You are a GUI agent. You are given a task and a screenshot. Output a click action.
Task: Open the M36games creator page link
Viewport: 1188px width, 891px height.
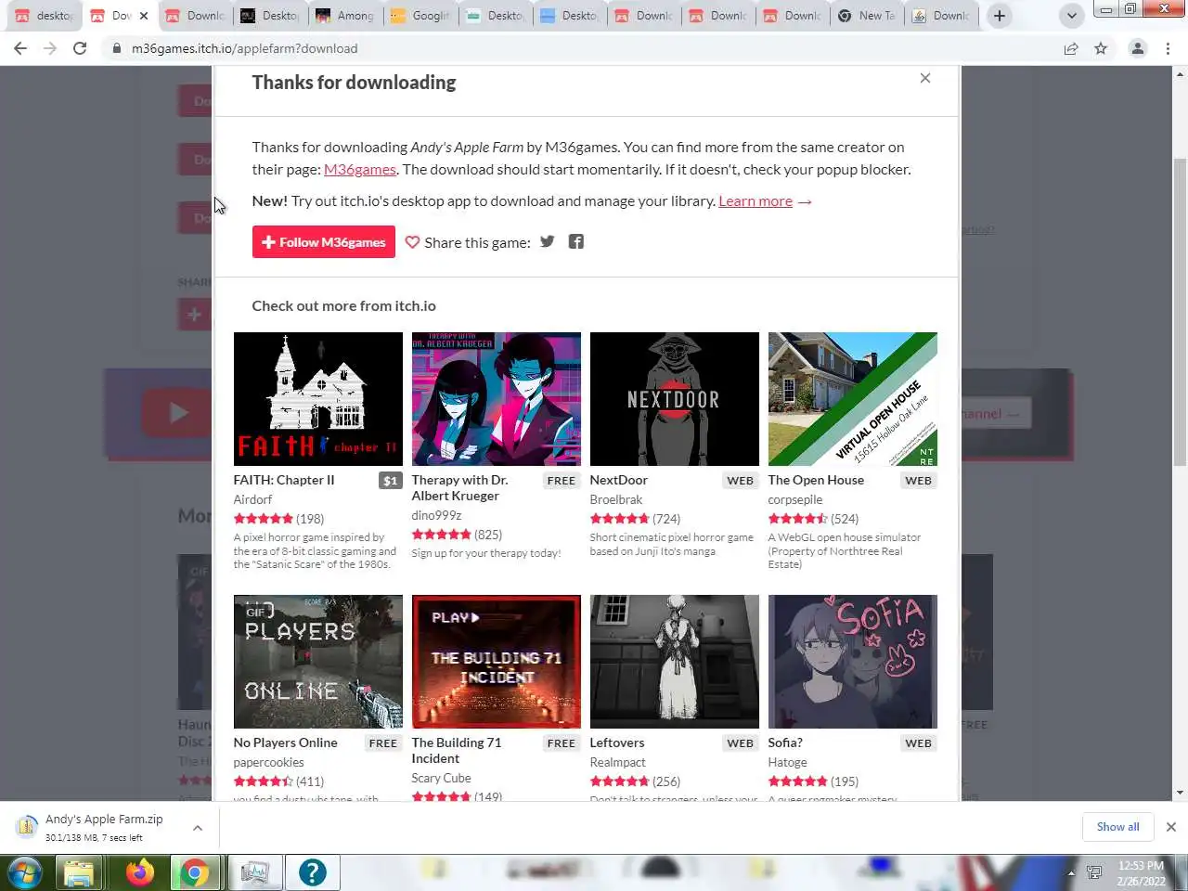click(x=360, y=169)
